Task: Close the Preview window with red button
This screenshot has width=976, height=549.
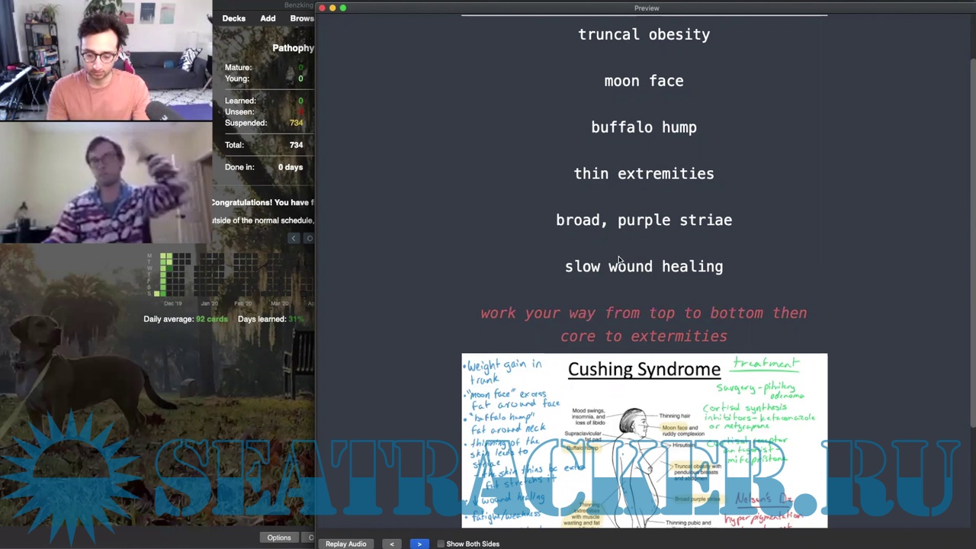Action: point(322,8)
